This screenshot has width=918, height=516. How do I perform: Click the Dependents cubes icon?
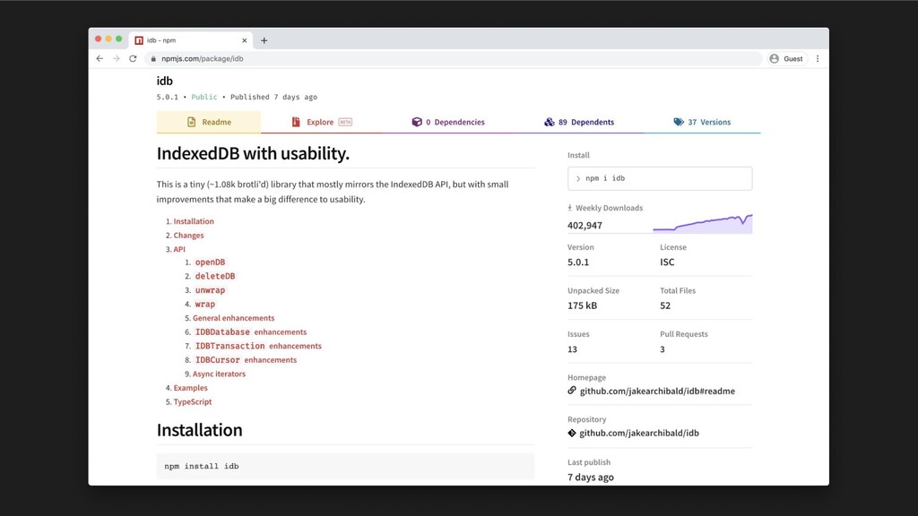(x=550, y=122)
